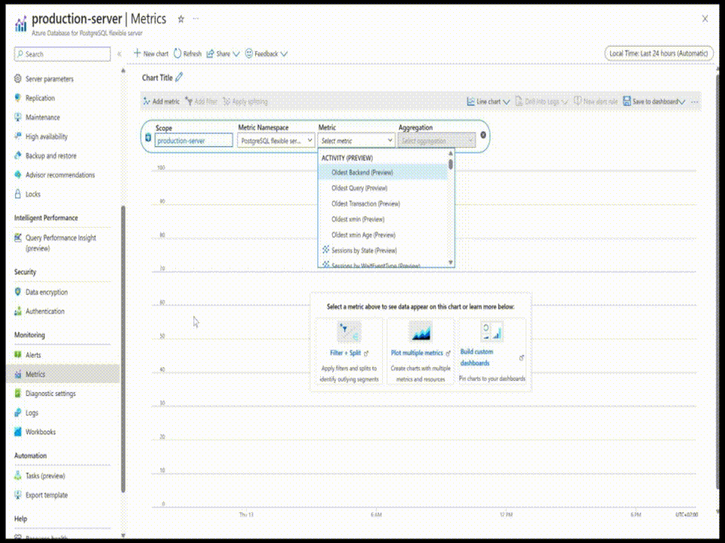The height and width of the screenshot is (543, 725).
Task: Select Oldest xmin (Preview) metric
Action: [383, 219]
